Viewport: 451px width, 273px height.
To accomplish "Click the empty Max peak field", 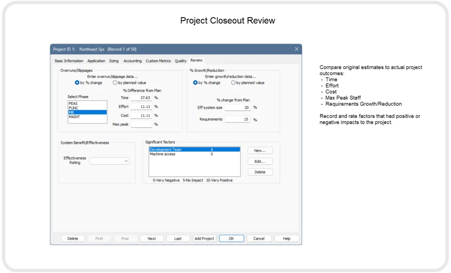I will (141, 125).
